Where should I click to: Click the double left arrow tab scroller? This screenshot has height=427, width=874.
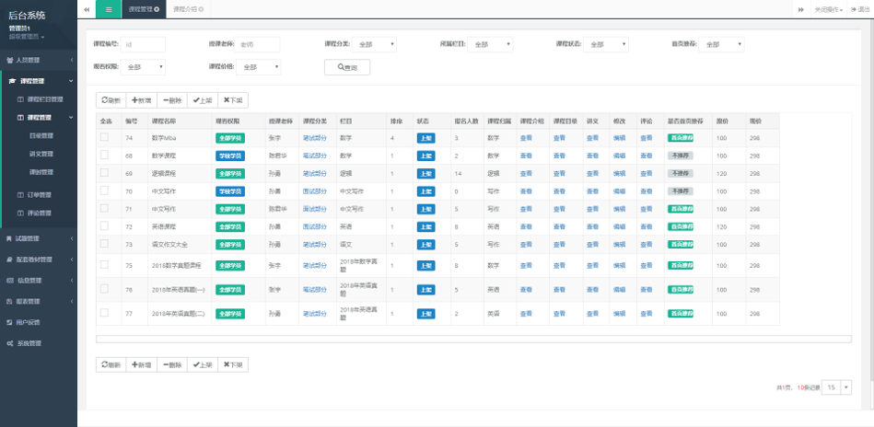pos(87,9)
